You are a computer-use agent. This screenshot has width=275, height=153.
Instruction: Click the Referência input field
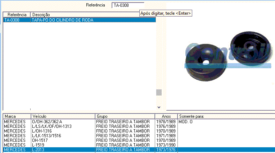point(127,5)
